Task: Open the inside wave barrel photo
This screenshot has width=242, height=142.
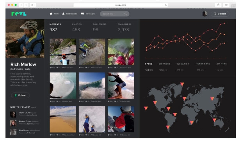Action: click(63, 85)
